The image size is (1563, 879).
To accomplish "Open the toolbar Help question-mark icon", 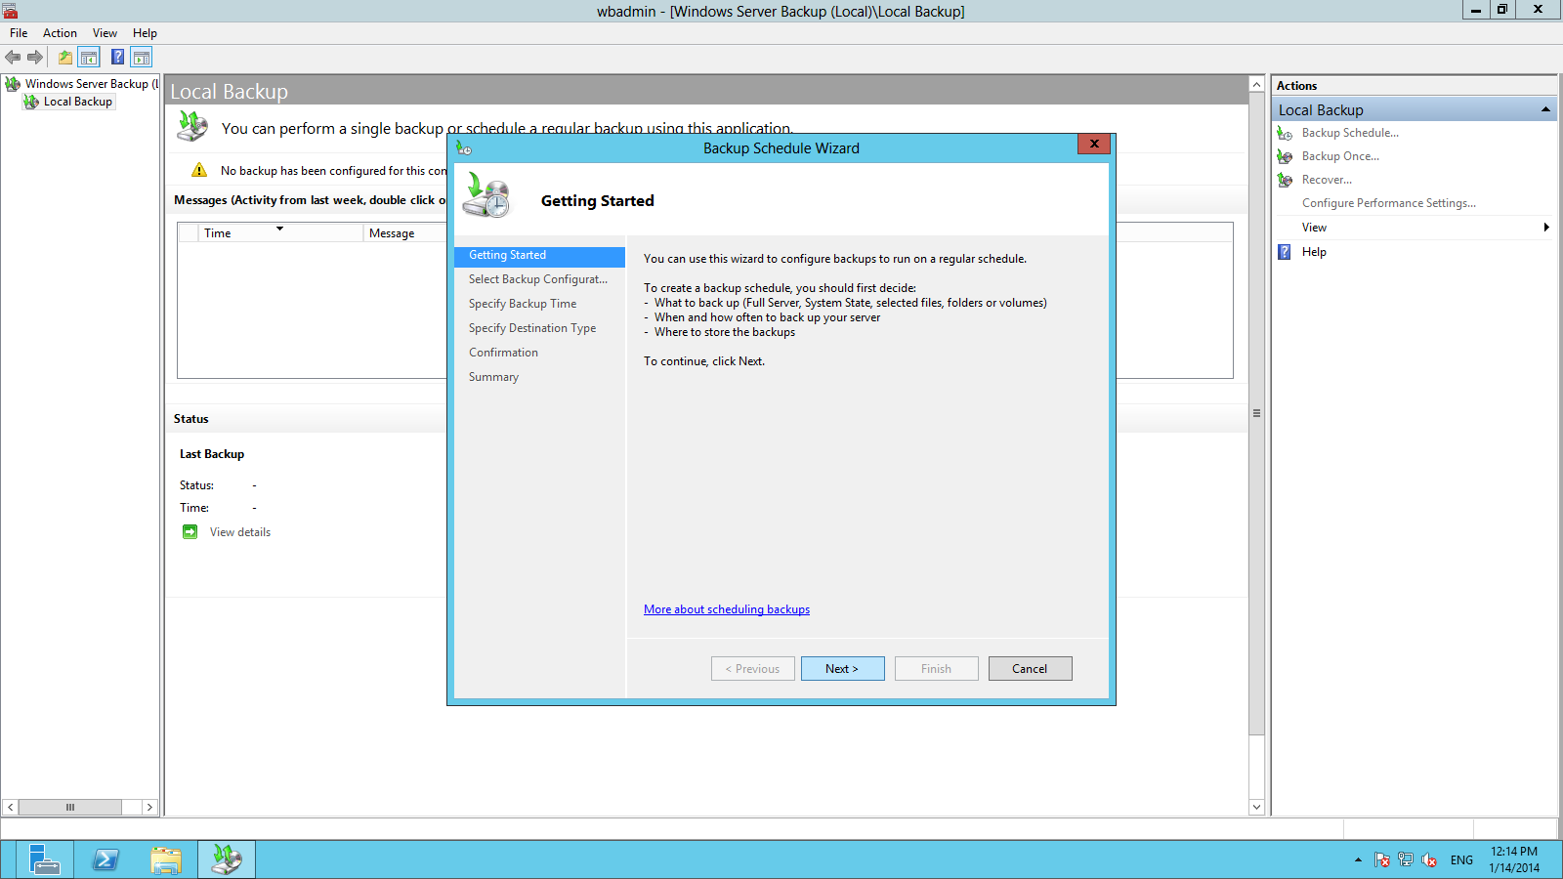I will 117,58.
